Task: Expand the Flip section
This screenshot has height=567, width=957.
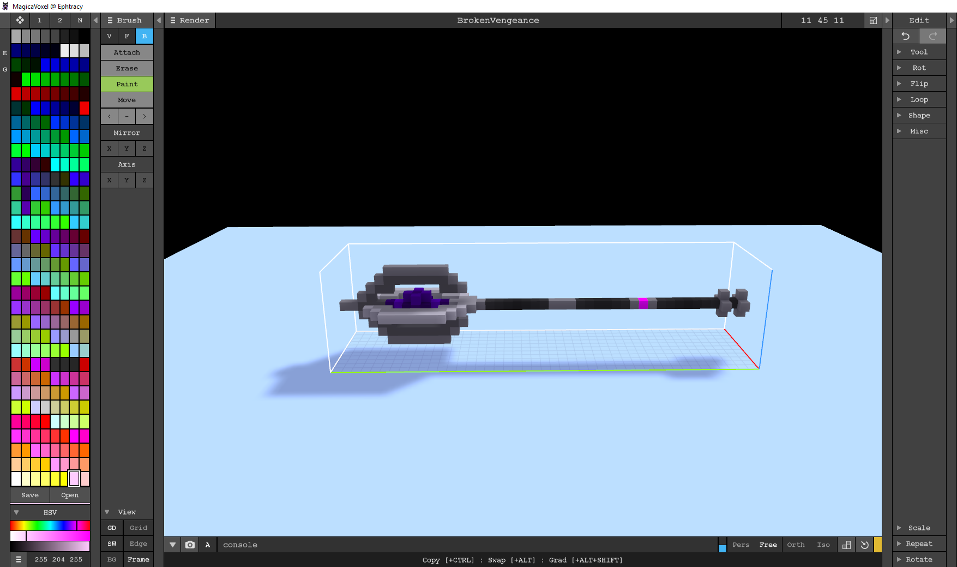Action: (919, 83)
